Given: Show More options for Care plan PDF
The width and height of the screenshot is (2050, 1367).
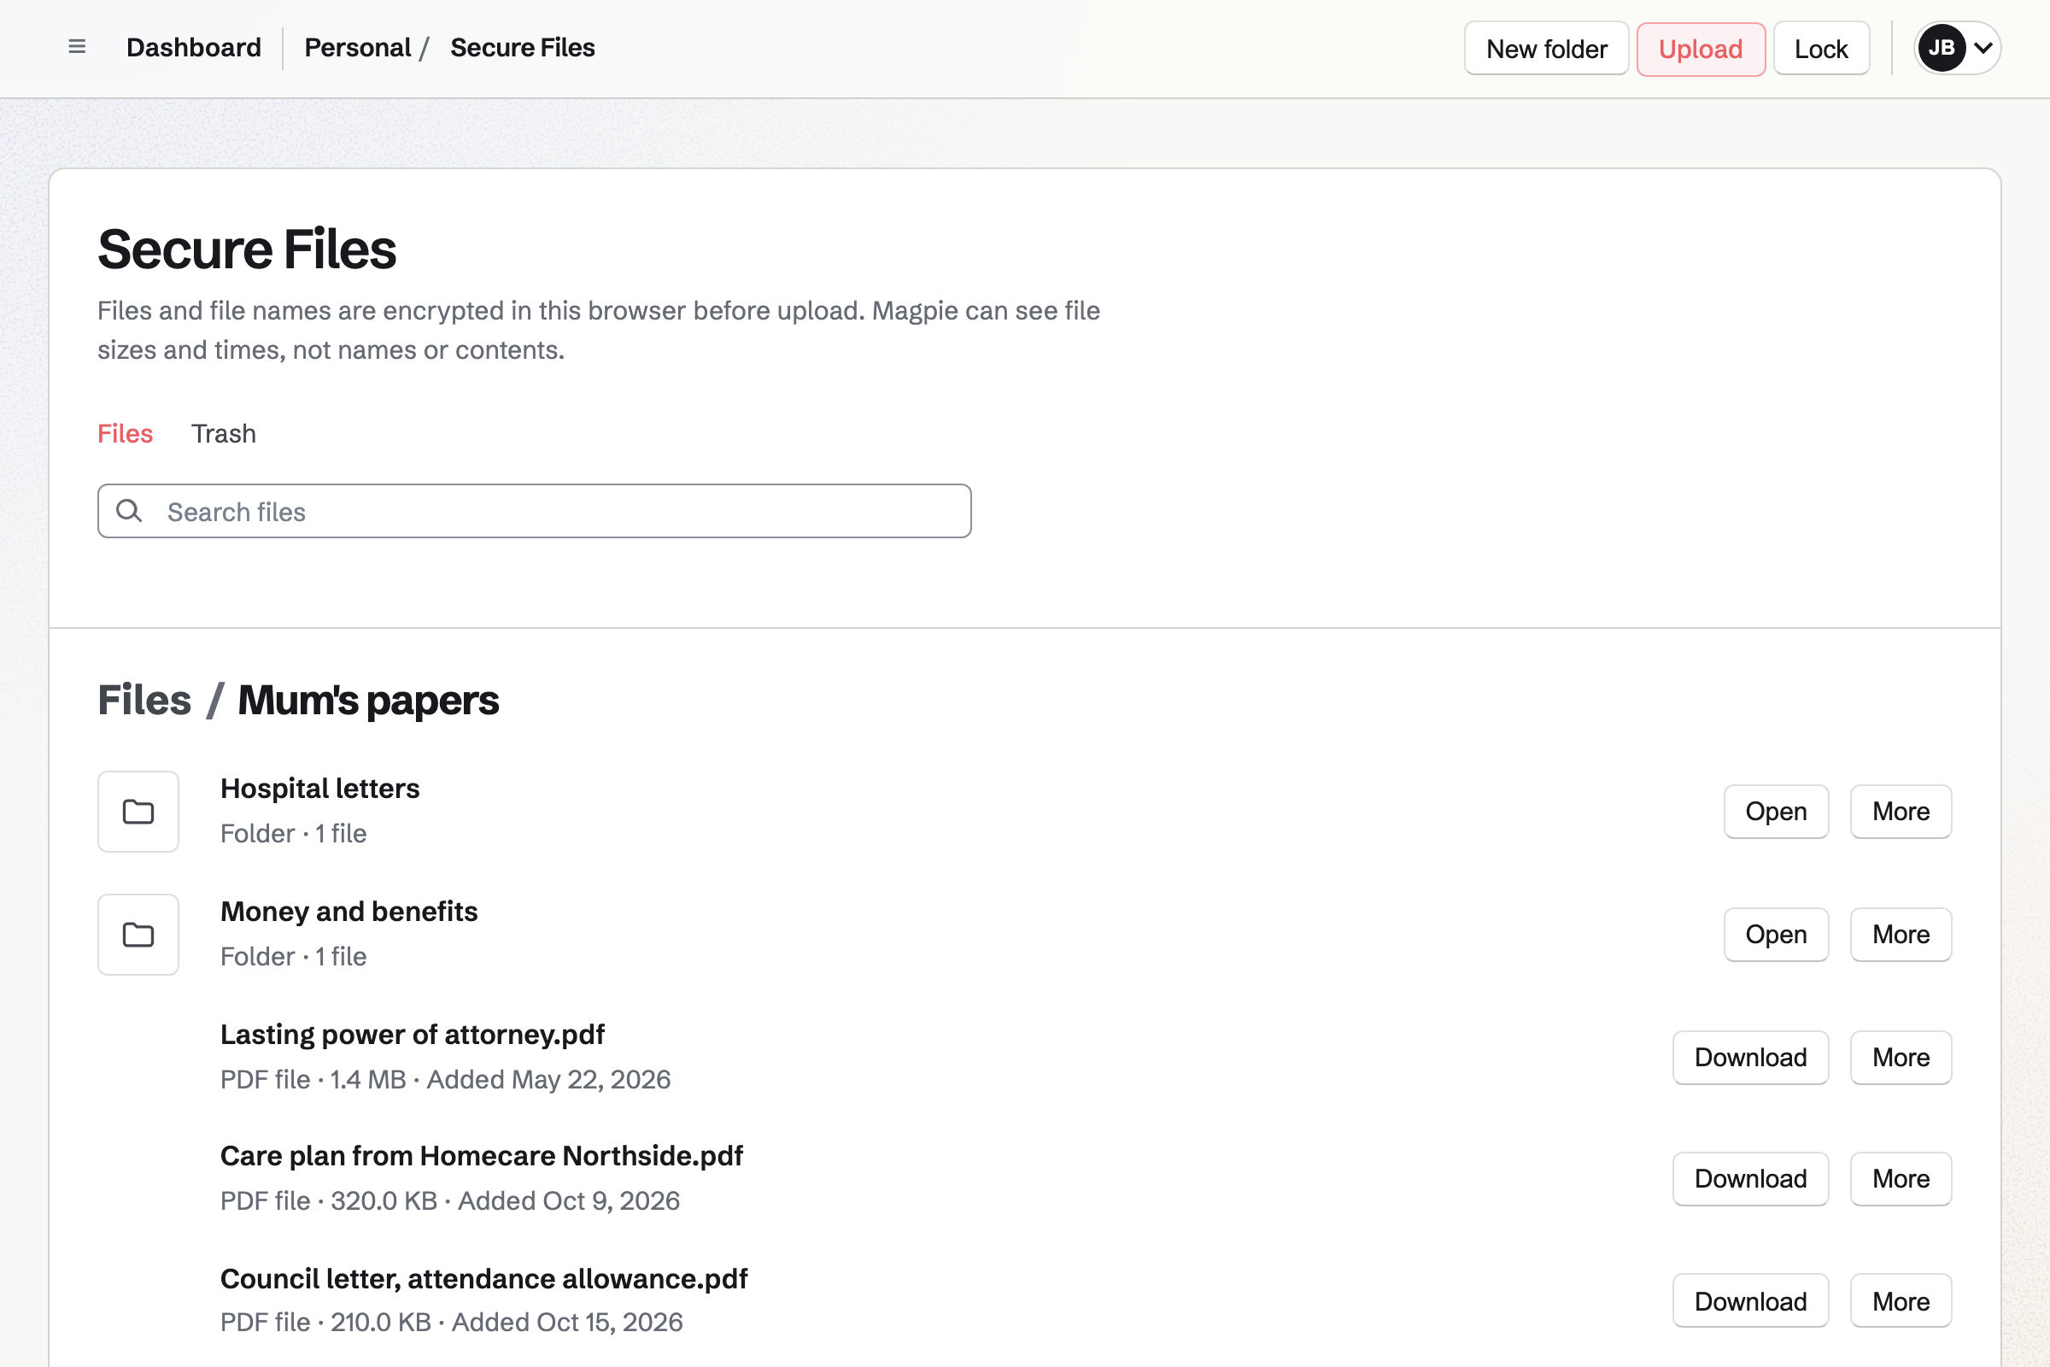Looking at the screenshot, I should [1900, 1179].
